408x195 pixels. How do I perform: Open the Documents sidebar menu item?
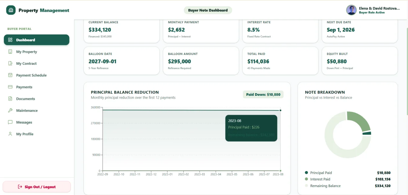[x=37, y=99]
